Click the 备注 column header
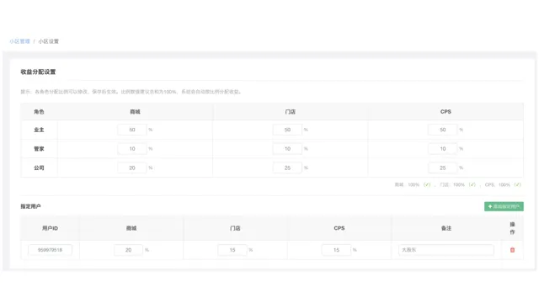539x303 pixels. pyautogui.click(x=446, y=228)
